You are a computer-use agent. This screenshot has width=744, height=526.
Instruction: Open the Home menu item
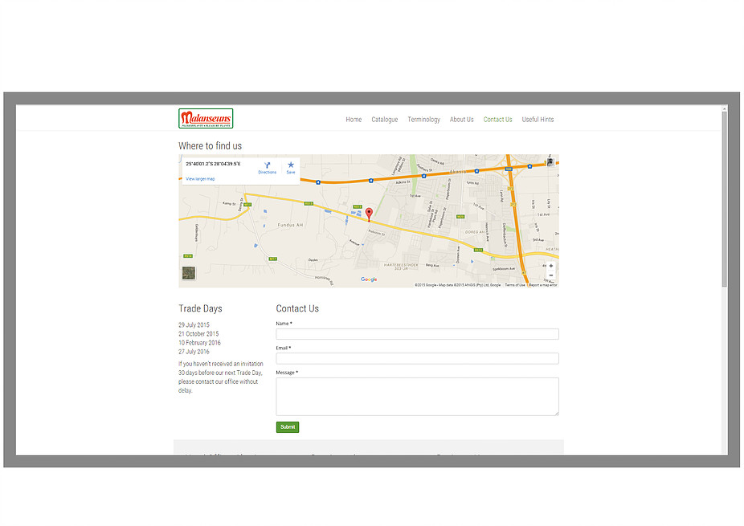354,120
